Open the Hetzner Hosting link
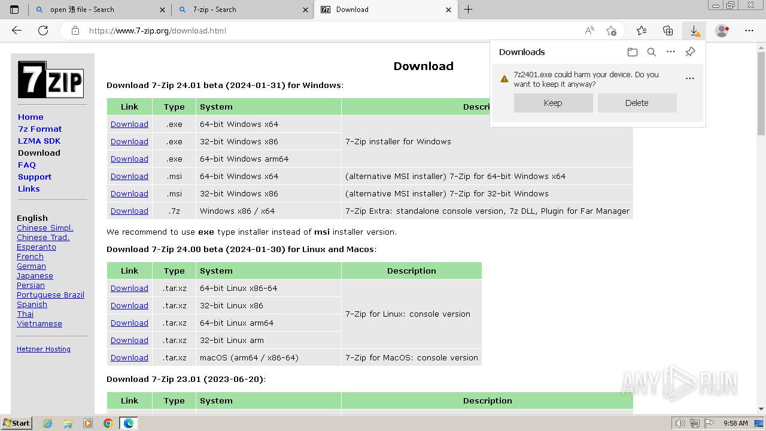 (x=44, y=349)
